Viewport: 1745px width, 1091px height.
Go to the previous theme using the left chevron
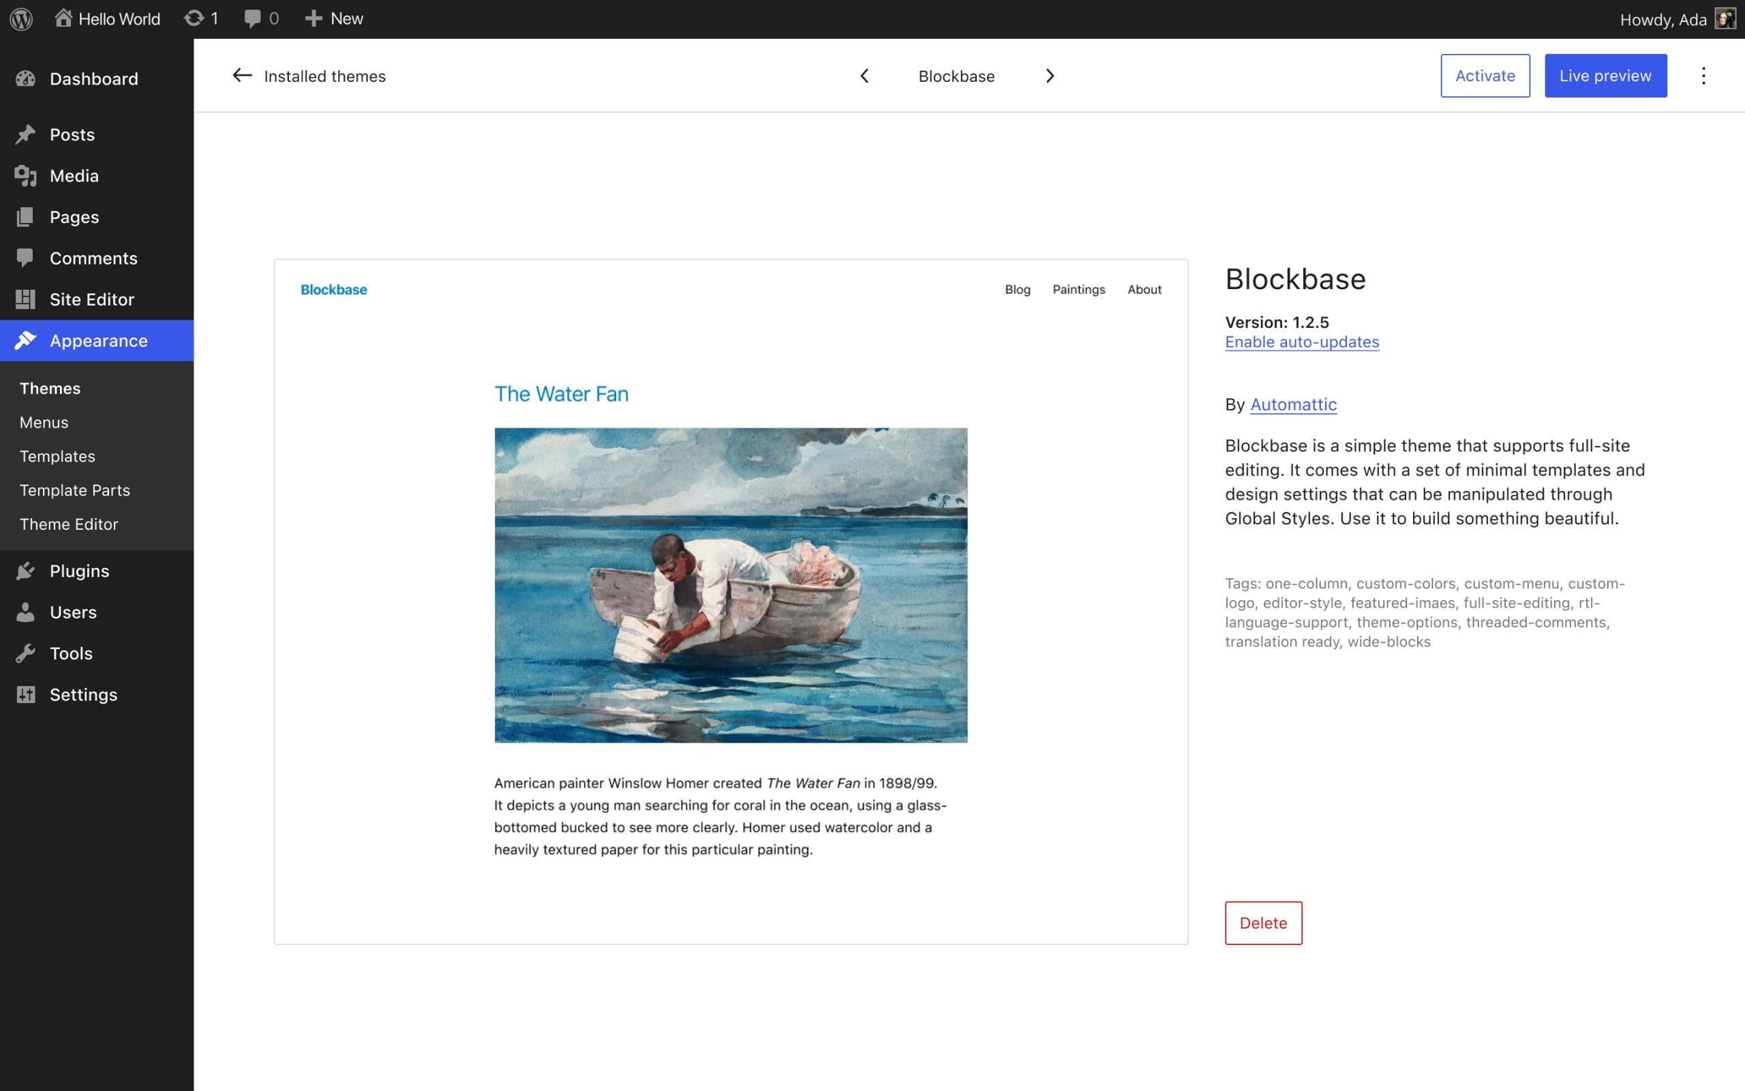coord(864,76)
